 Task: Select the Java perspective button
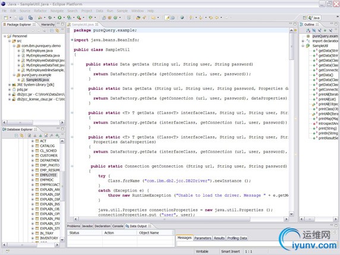point(314,18)
